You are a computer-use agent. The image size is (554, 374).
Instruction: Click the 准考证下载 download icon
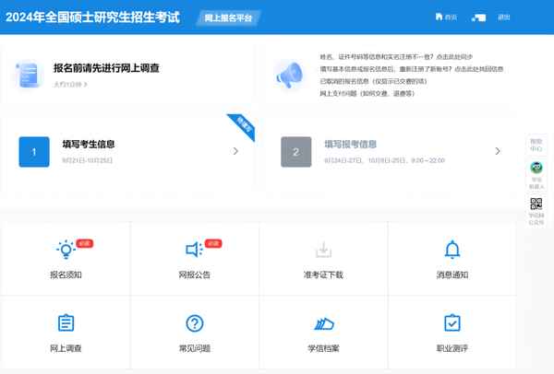click(323, 250)
